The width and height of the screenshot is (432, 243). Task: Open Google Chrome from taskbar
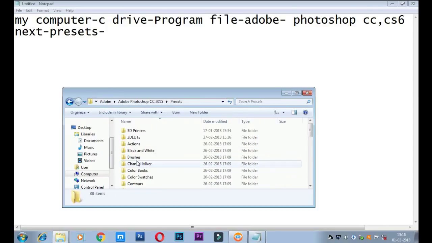coord(100,237)
